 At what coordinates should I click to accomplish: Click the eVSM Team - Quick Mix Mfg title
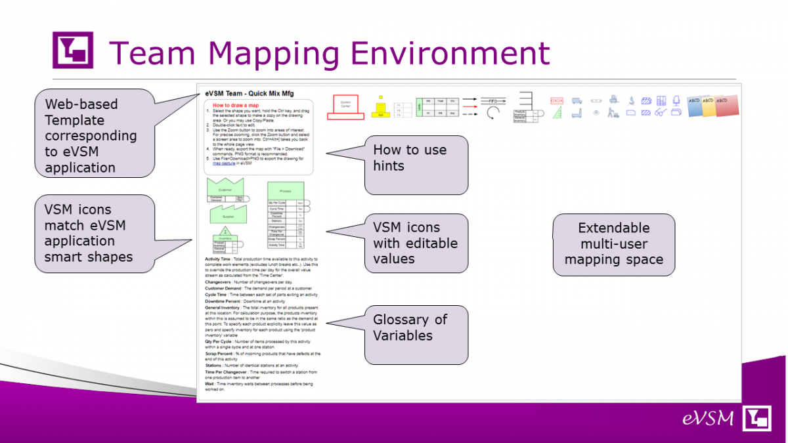(x=249, y=93)
